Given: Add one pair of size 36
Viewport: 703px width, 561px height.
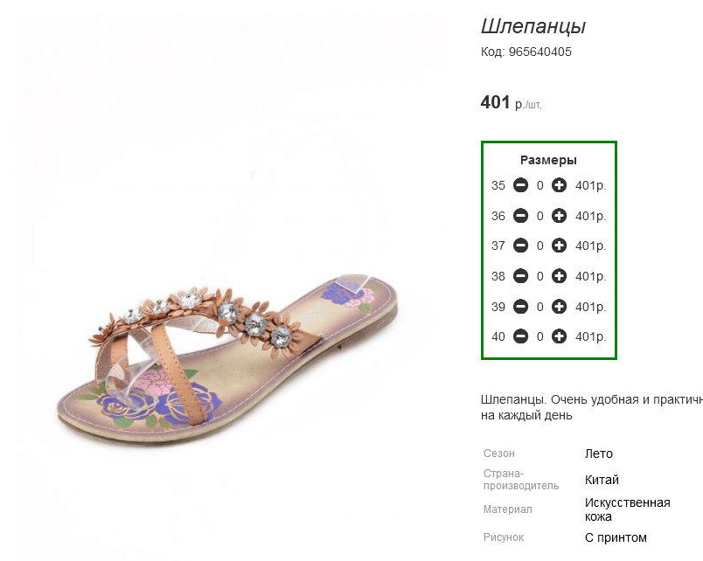Looking at the screenshot, I should tap(559, 216).
